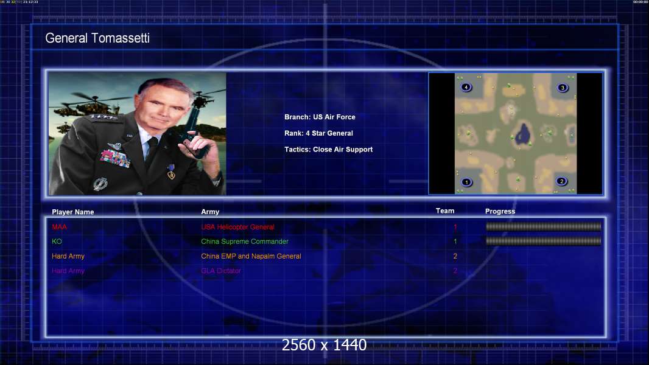Click team number for GLA Dictator row
This screenshot has height=365, width=649.
point(455,271)
